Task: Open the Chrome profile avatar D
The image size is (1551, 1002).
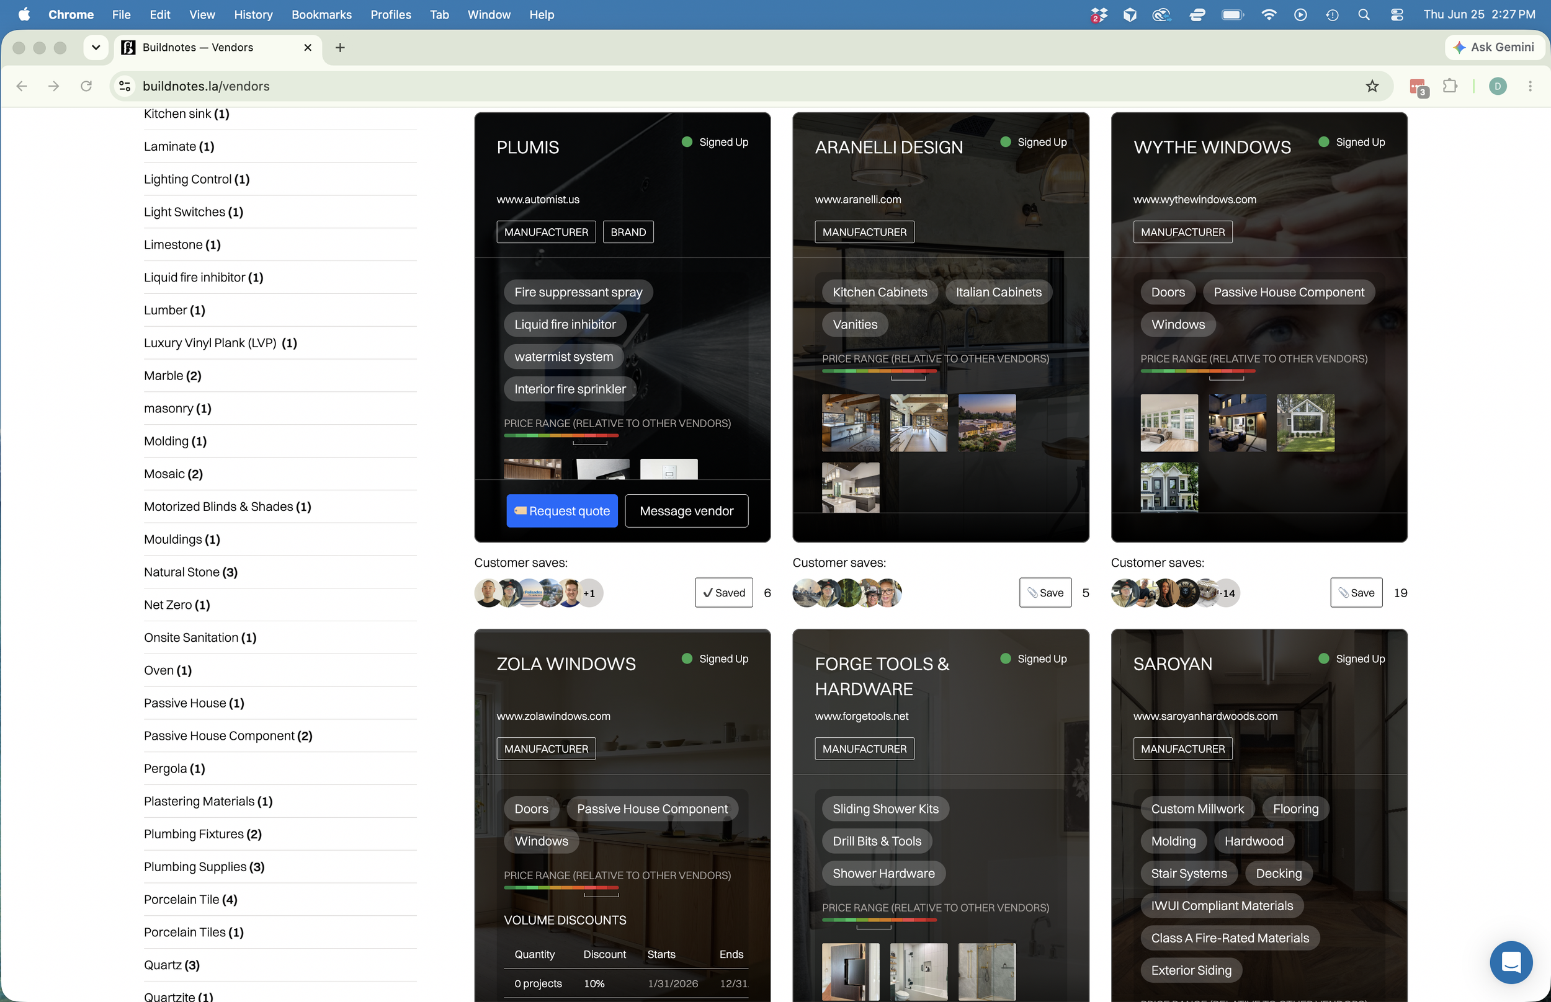Action: click(1498, 86)
